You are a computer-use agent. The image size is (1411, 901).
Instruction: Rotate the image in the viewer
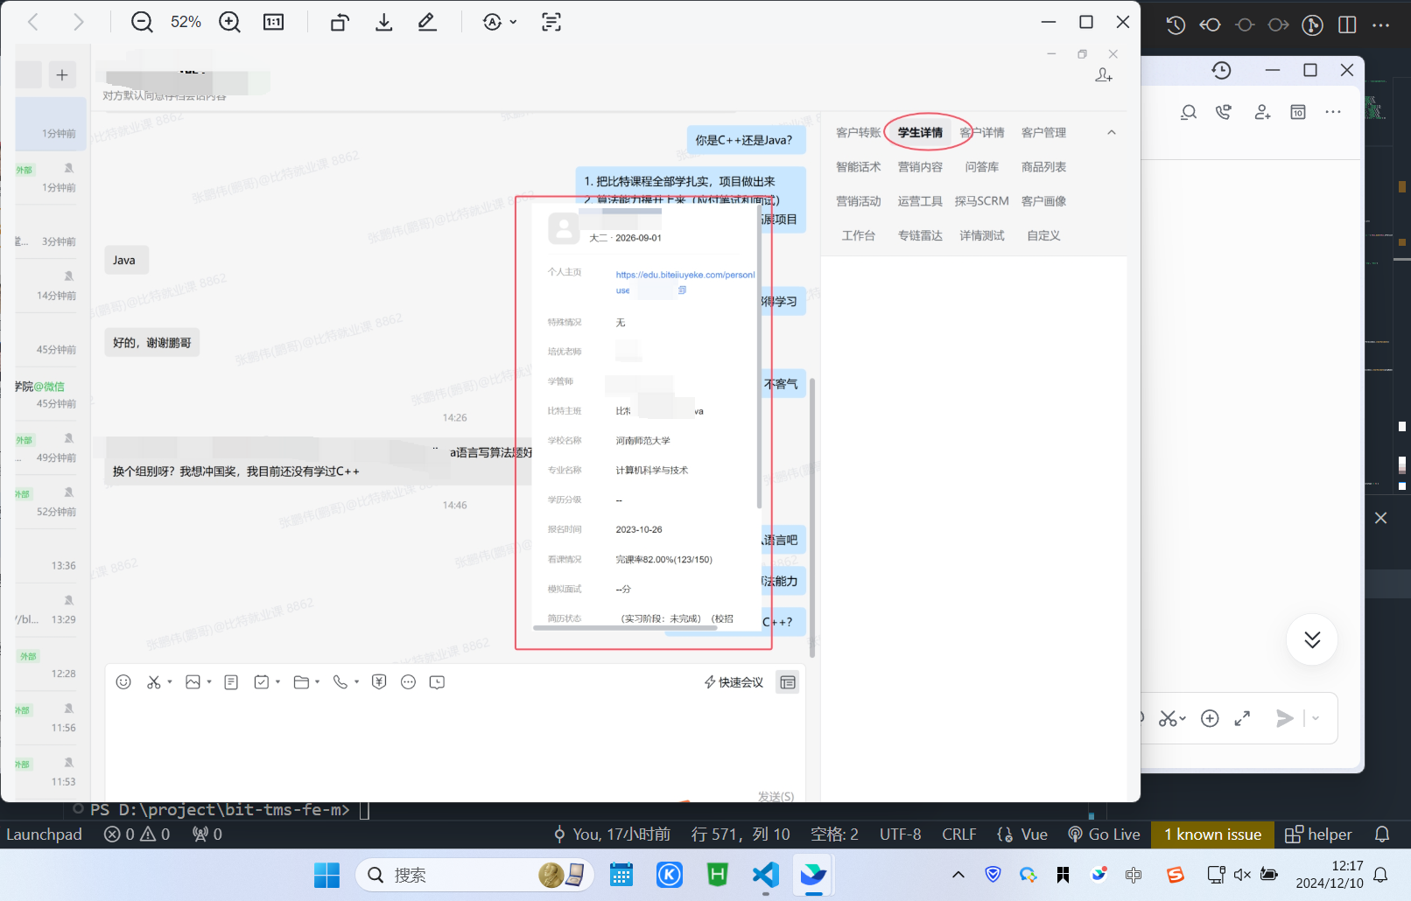[x=340, y=22]
